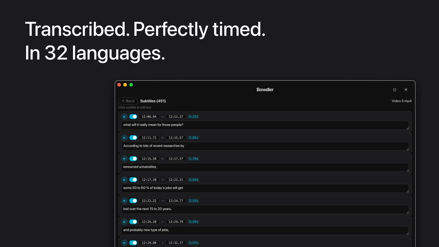Image resolution: width=439 pixels, height=247 pixels.
Task: Edit the 'and probably new type of jobs,' text
Action: pyautogui.click(x=265, y=230)
